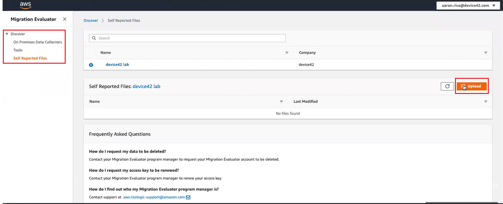Click the search magnifier icon
Viewport: 503px width, 204px height.
pyautogui.click(x=94, y=38)
